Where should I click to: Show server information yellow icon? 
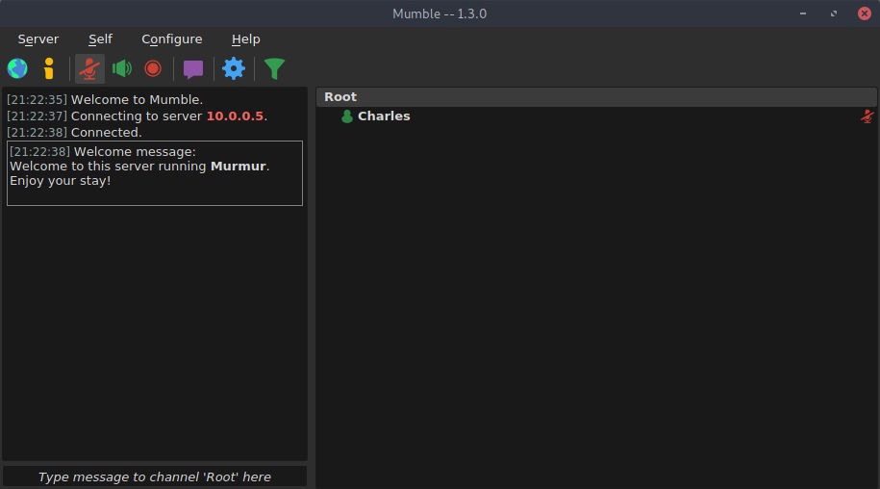point(49,68)
